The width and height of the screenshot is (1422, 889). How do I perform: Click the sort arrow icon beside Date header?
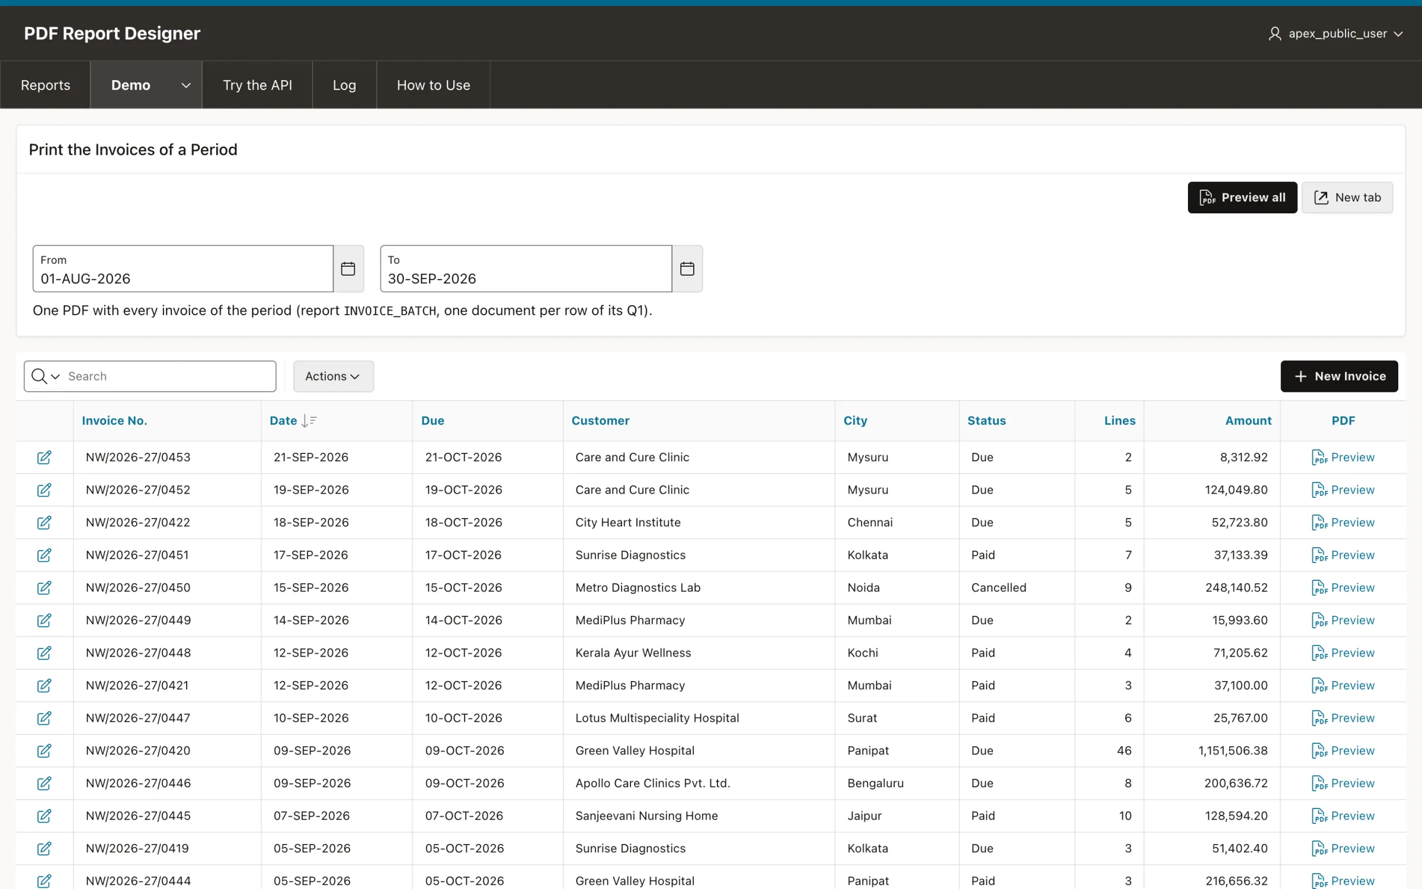309,421
